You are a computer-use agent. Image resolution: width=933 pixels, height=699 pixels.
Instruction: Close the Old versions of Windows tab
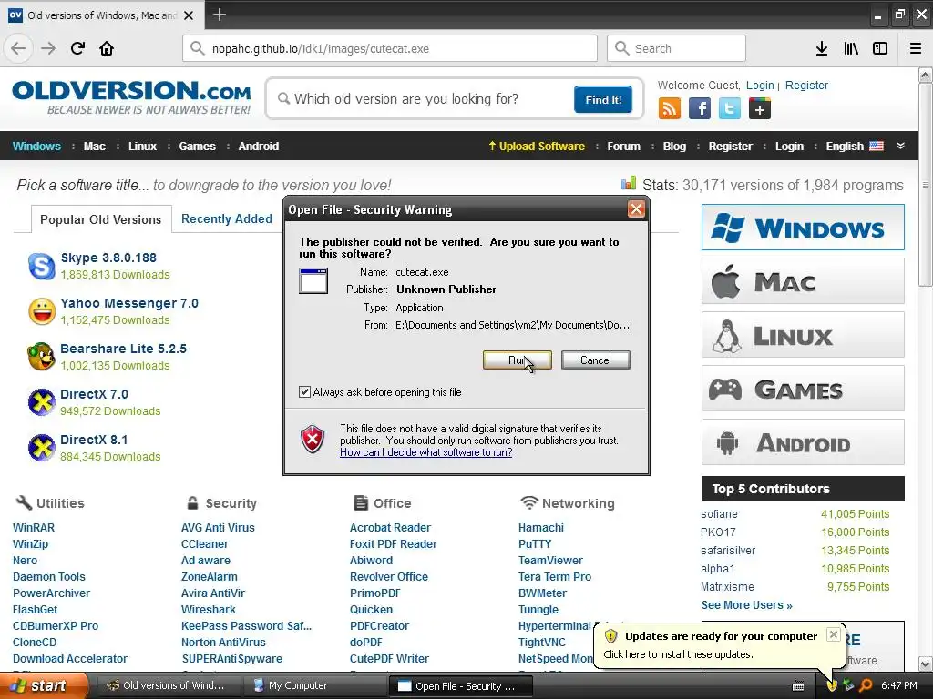(189, 15)
